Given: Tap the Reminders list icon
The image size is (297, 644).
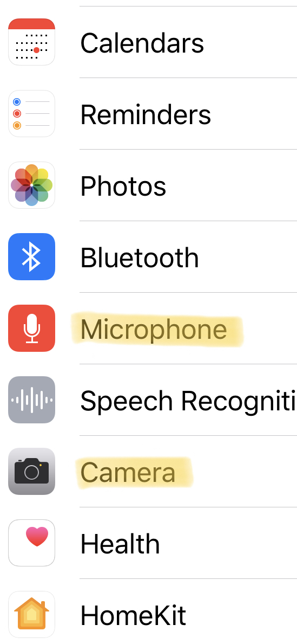Looking at the screenshot, I should (31, 113).
